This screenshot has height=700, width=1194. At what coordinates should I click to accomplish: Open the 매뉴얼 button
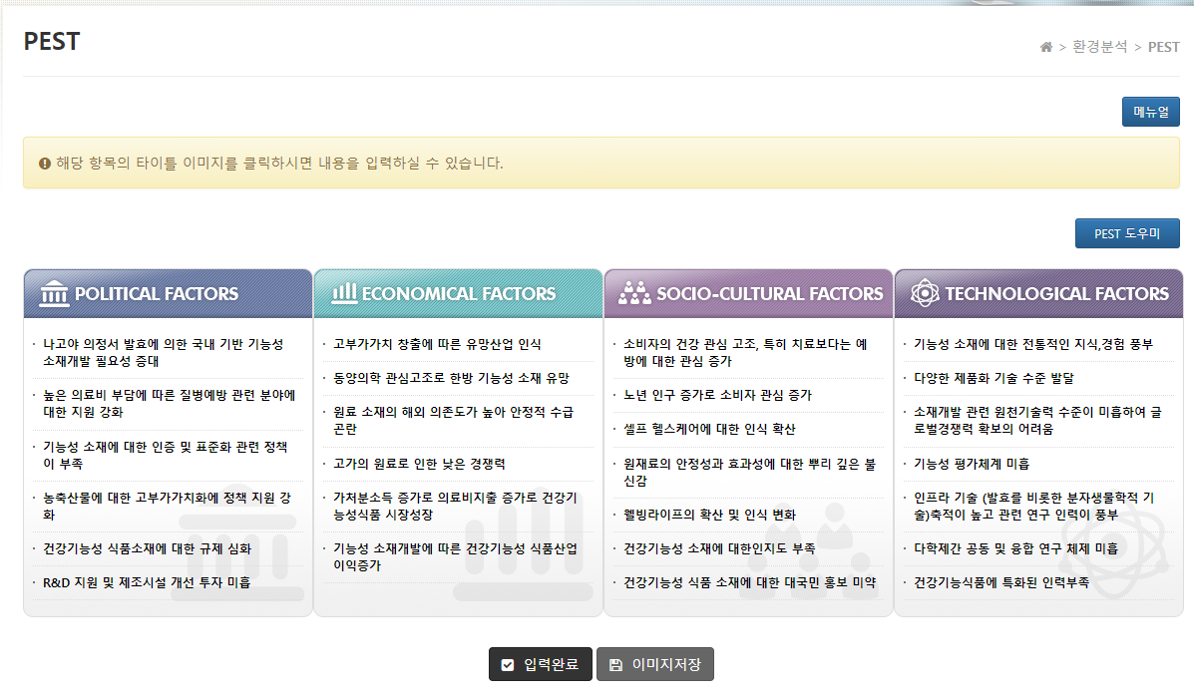coord(1150,111)
